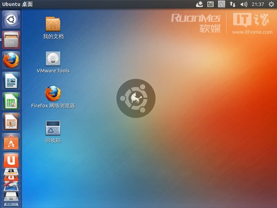277x208 pixels.
Task: Open the system power gear menu
Action: [x=271, y=4]
